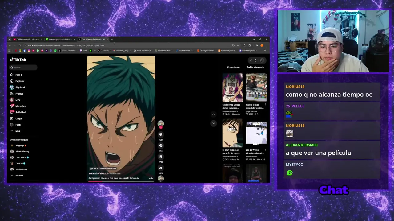Open Actividad notifications in sidebar
This screenshot has width=394, height=221.
(18, 112)
